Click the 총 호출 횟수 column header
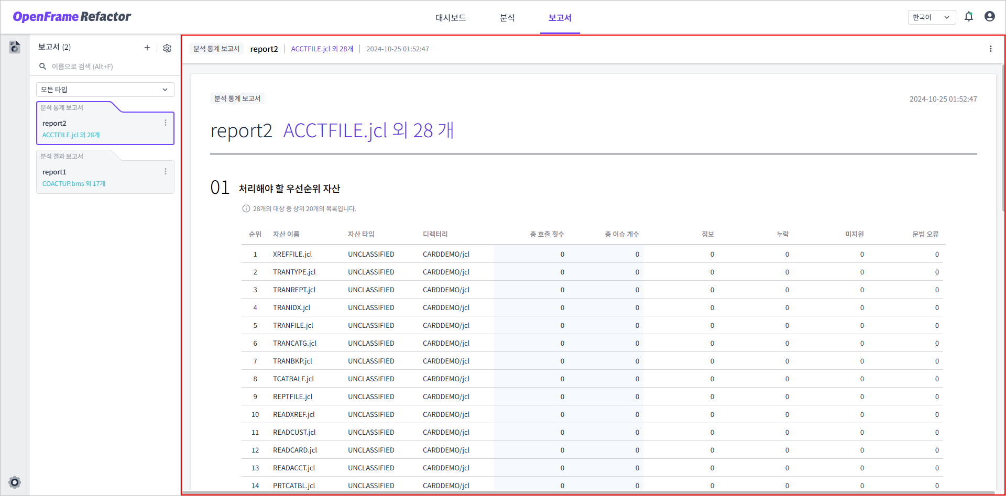 (547, 234)
